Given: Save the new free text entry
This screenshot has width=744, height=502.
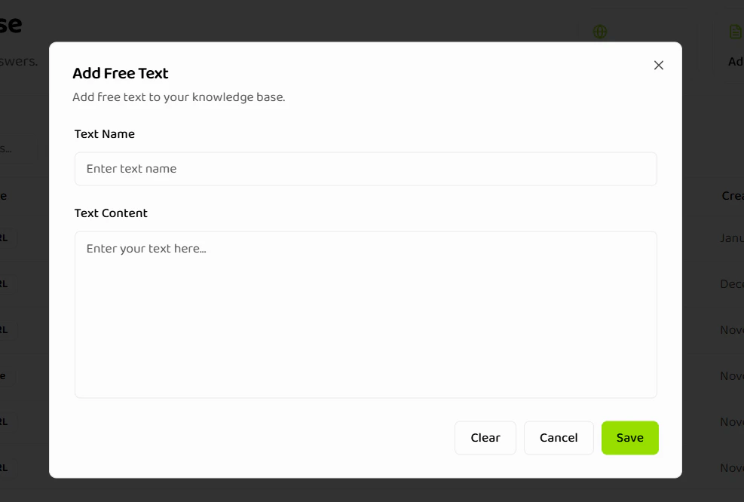Looking at the screenshot, I should click(629, 437).
